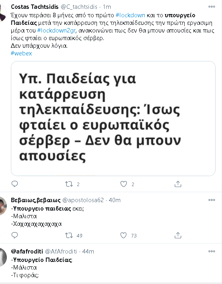Open the @apostolosa62 handle
The image size is (222, 284).
83,200
